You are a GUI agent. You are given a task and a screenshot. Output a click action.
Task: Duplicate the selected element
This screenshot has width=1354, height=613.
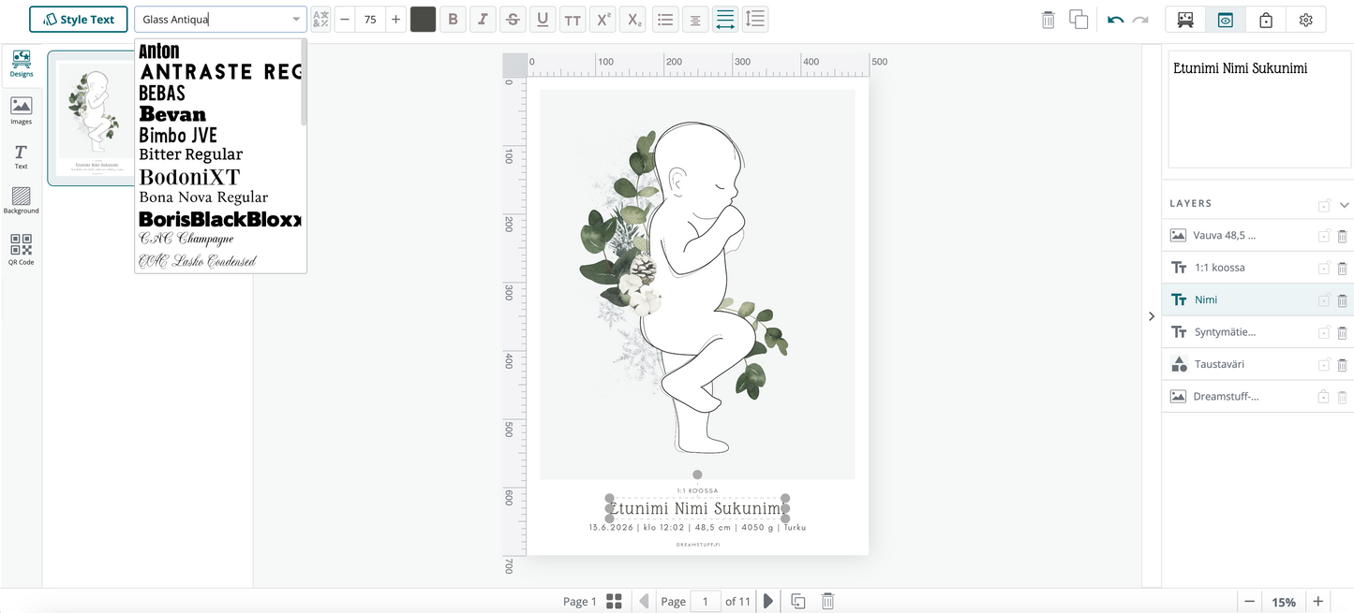1079,20
